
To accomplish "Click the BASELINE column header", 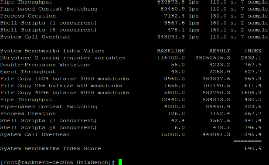I will click(x=171, y=51).
